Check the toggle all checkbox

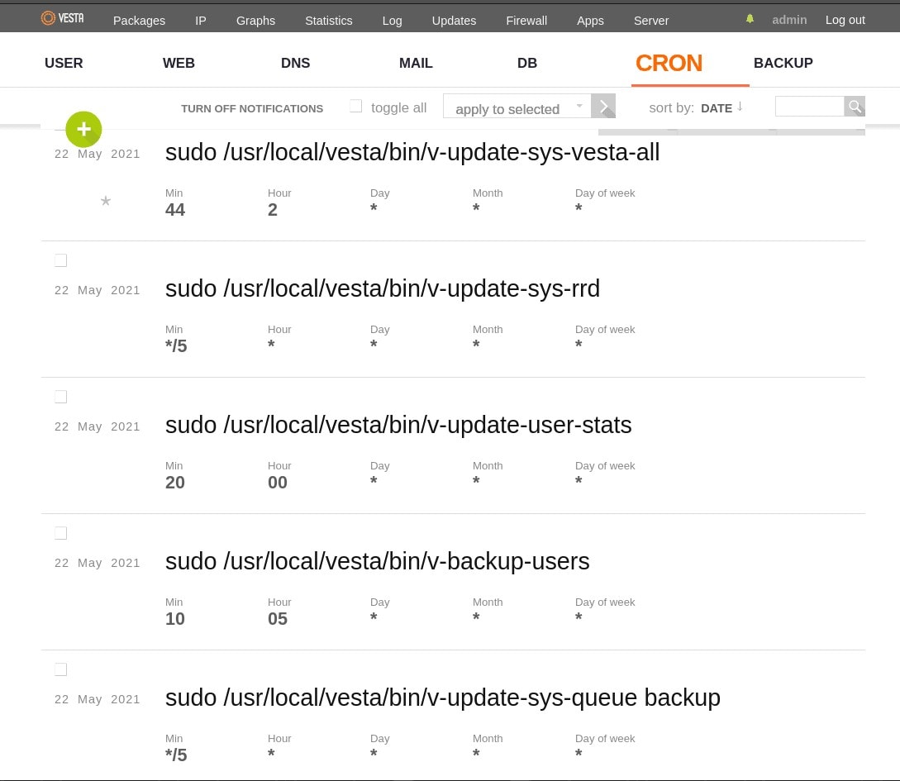[356, 106]
